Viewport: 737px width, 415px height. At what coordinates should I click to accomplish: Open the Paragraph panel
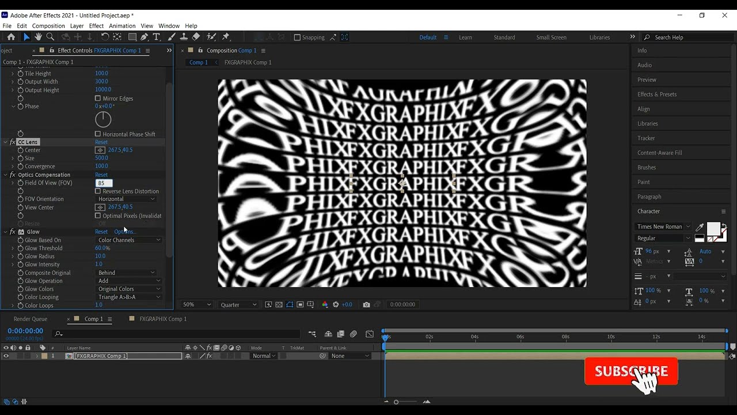(649, 197)
